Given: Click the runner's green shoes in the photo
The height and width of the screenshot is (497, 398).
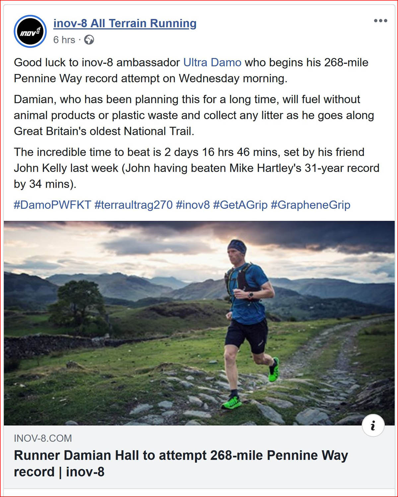Looking at the screenshot, I should pyautogui.click(x=232, y=402).
